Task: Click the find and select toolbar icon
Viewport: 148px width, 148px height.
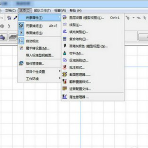Action: [9, 18]
